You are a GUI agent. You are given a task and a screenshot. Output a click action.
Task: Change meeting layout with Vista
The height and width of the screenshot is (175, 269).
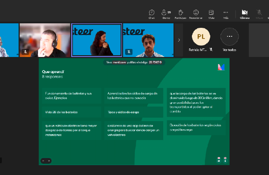click(211, 14)
